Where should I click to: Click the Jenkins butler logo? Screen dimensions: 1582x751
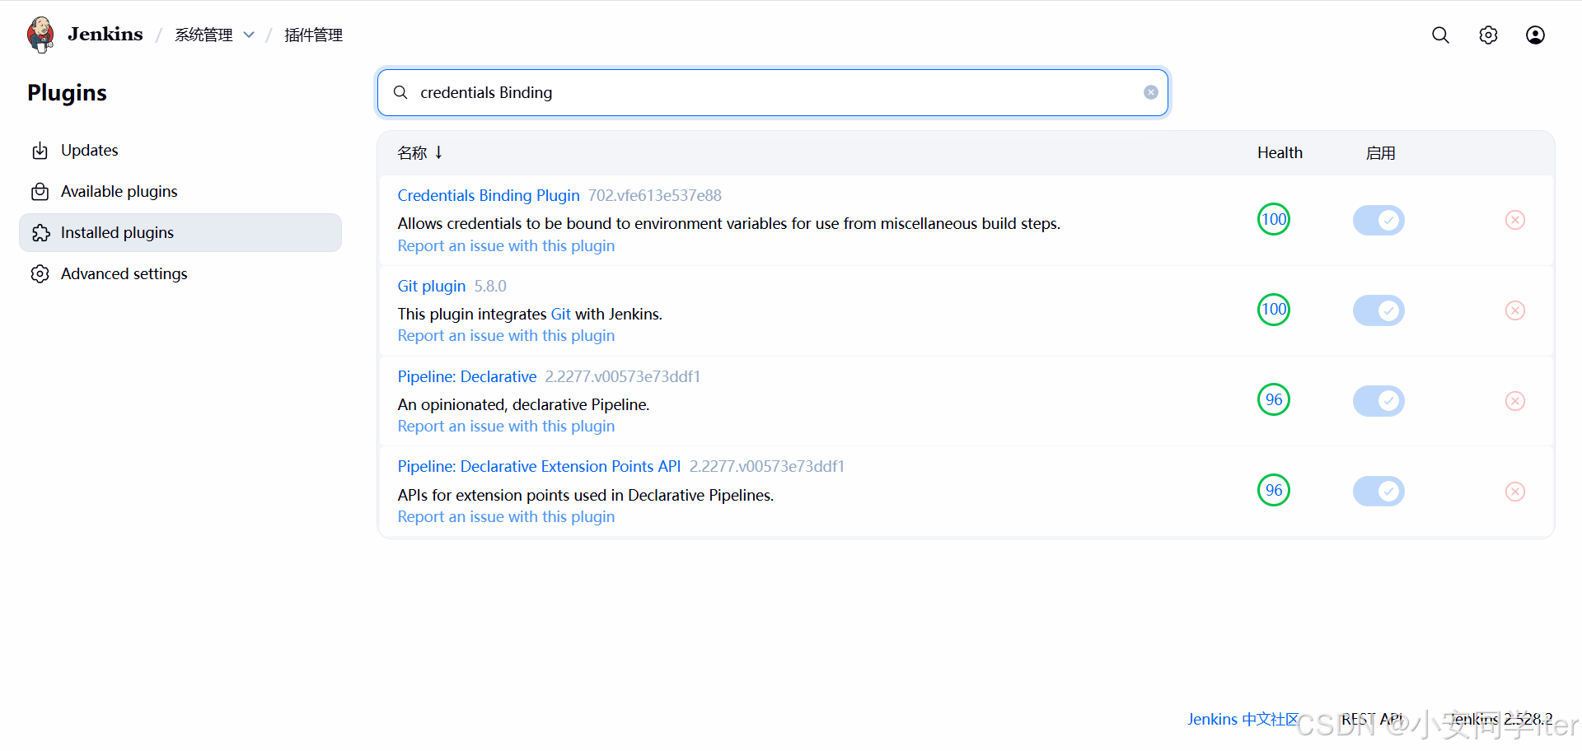40,35
